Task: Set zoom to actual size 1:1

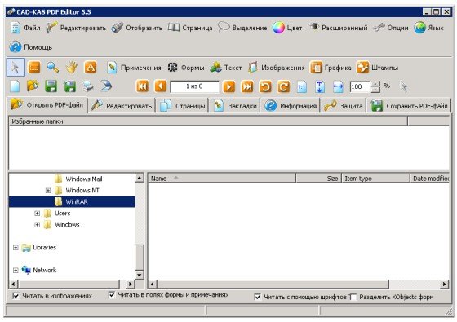Action: click(x=302, y=86)
